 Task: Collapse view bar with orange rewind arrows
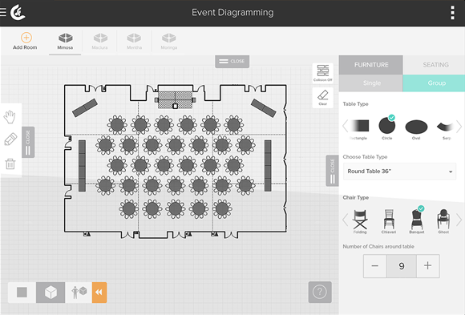pyautogui.click(x=99, y=293)
